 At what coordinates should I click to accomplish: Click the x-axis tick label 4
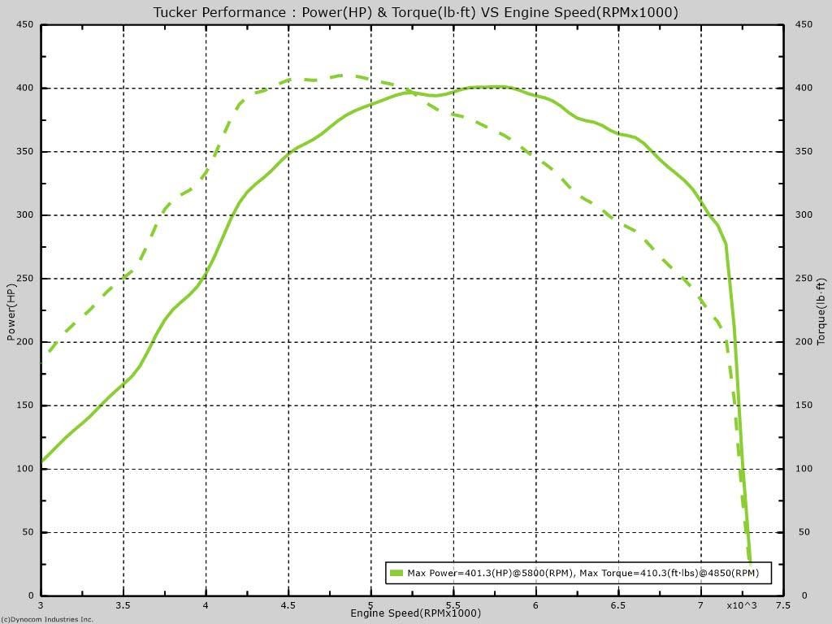pyautogui.click(x=206, y=605)
